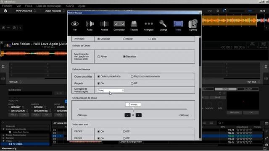This screenshot has width=269, height=151.
Task: Open the Avançado preferences tab
Action: tap(148, 26)
